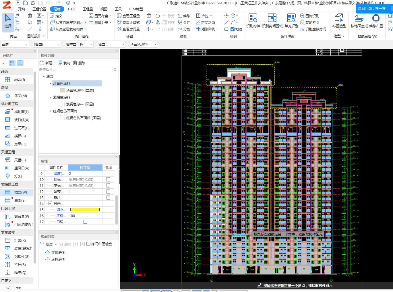Click 复制 in 构件列表 panel

(x=64, y=63)
